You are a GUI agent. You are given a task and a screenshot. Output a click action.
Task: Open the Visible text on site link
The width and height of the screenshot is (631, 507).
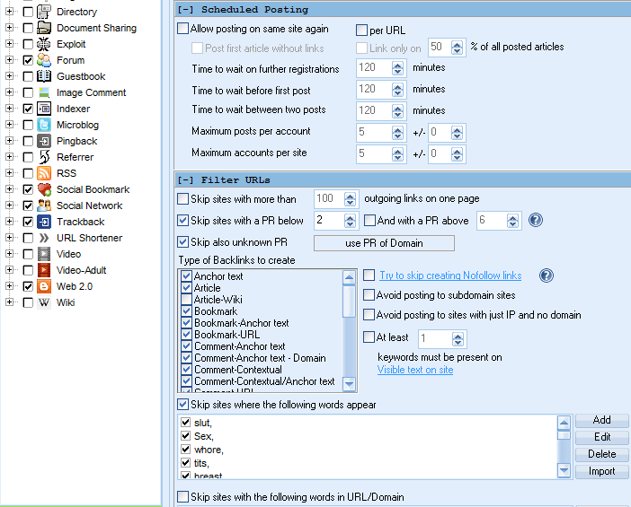pos(414,370)
